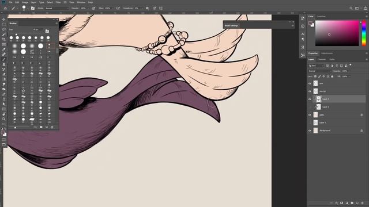369x207 pixels.
Task: Switch to the Adjustments tab
Action: [x=327, y=53]
